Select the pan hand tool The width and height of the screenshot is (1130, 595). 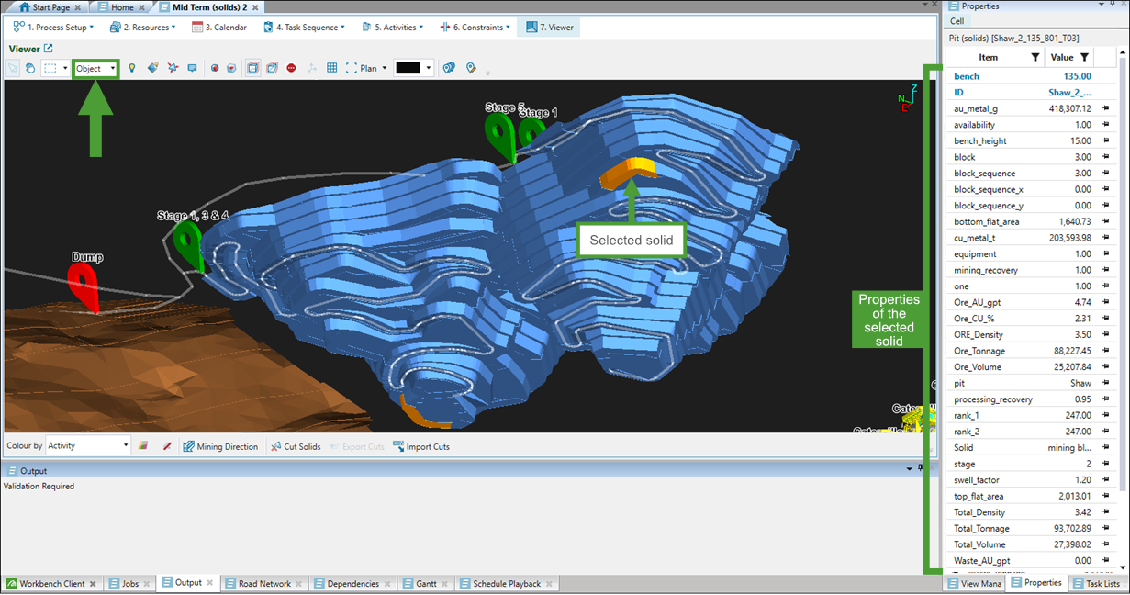click(x=30, y=68)
